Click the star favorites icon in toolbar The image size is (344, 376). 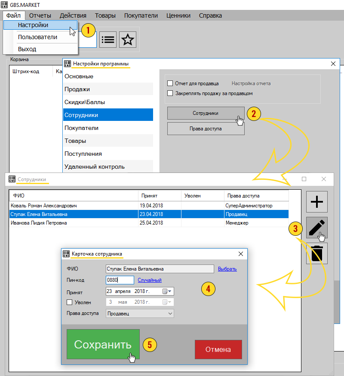click(128, 40)
